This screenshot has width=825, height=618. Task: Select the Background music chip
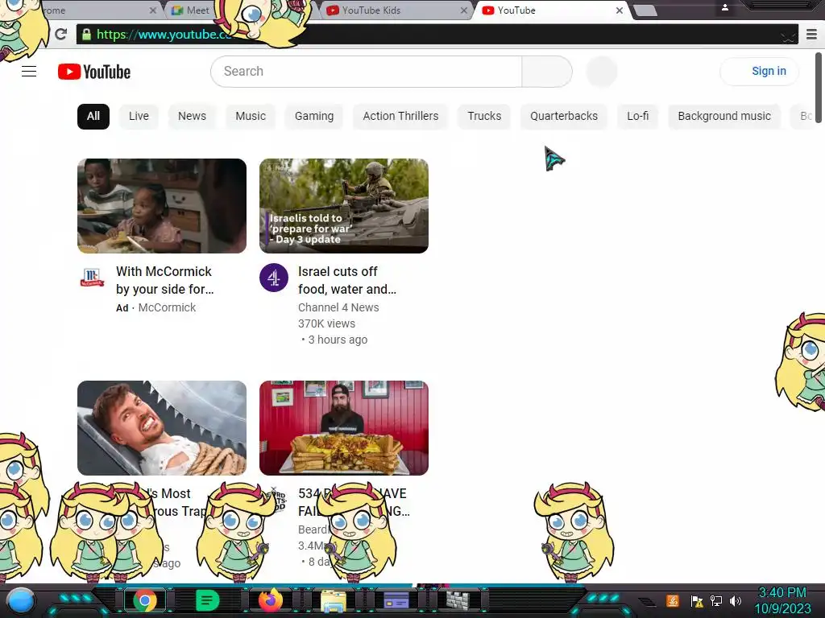click(x=724, y=116)
